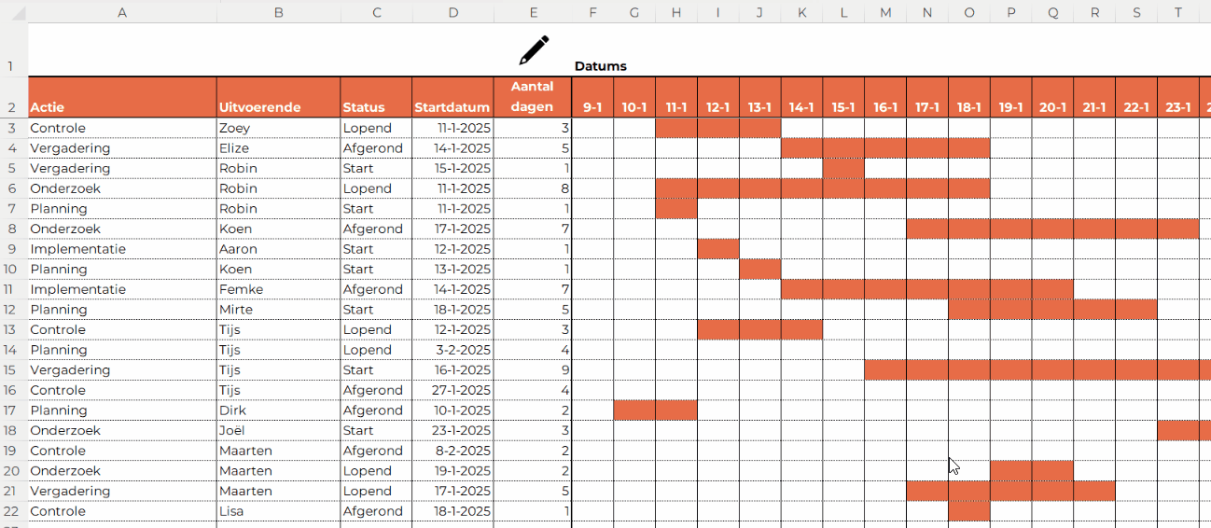Click Aantal dagen value 9
Screen dimensions: 1211x528
tap(533, 369)
